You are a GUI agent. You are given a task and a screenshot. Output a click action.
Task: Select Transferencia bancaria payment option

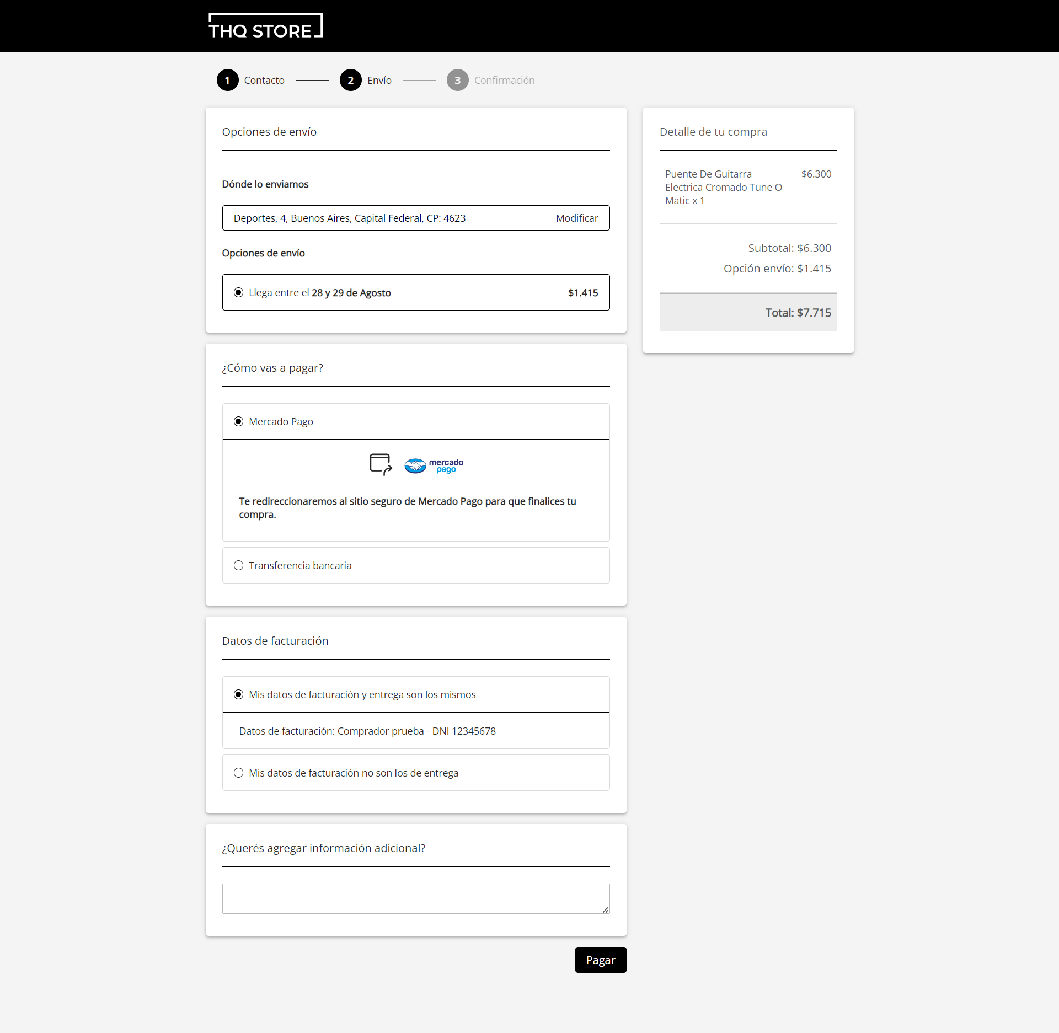click(238, 565)
